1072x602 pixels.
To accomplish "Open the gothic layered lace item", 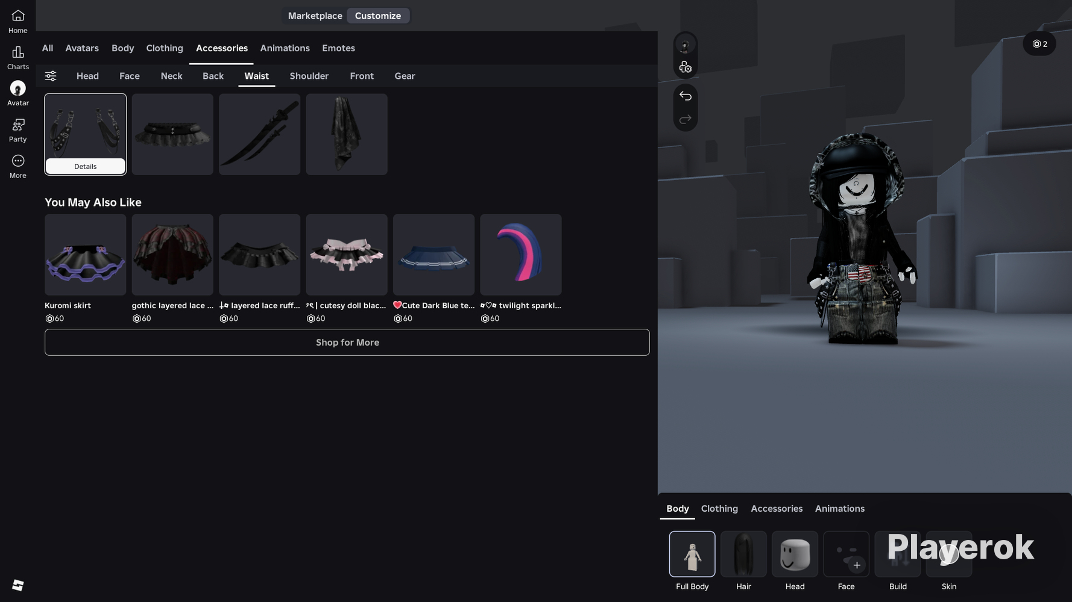I will tap(172, 255).
